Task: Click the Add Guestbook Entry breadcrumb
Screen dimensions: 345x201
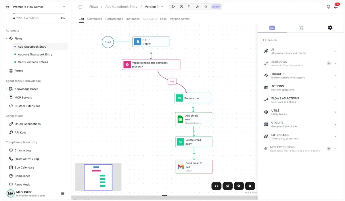Action: [121, 7]
